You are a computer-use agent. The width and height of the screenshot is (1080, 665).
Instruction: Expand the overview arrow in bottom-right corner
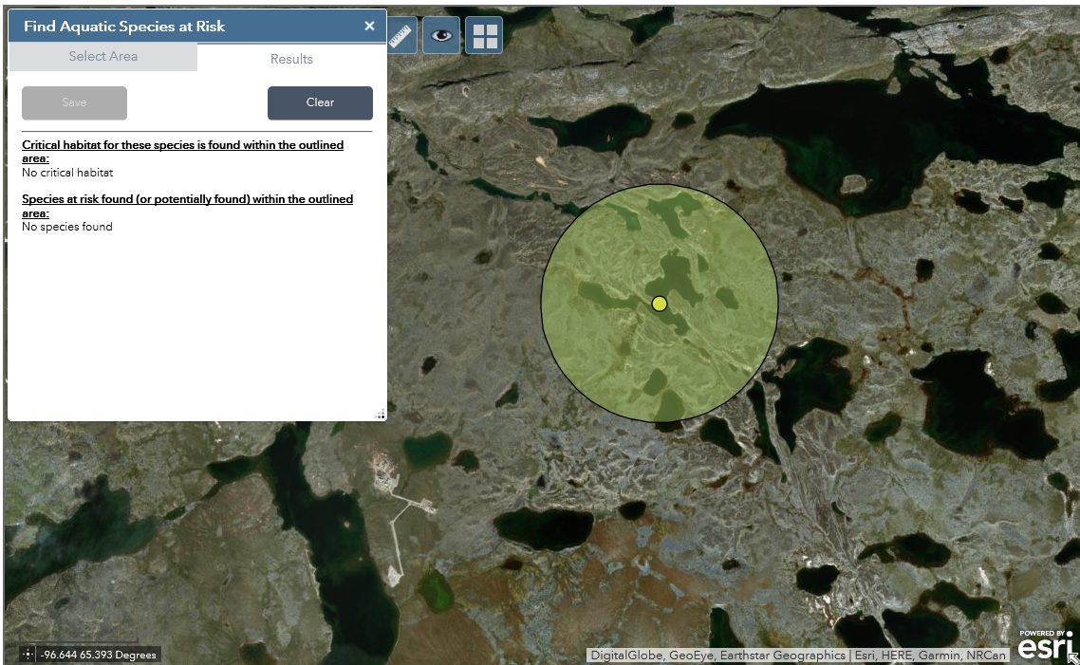click(x=1072, y=656)
